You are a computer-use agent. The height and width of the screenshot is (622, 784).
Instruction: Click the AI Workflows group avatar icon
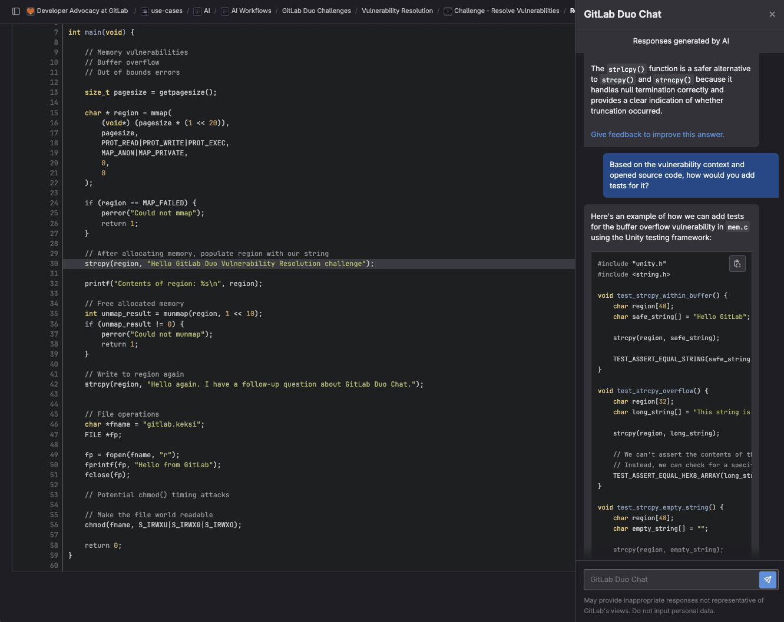[x=225, y=11]
